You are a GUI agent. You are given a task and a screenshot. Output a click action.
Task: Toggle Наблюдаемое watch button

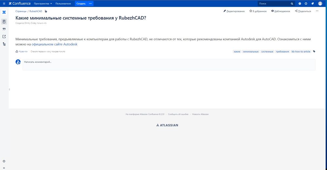[281, 11]
